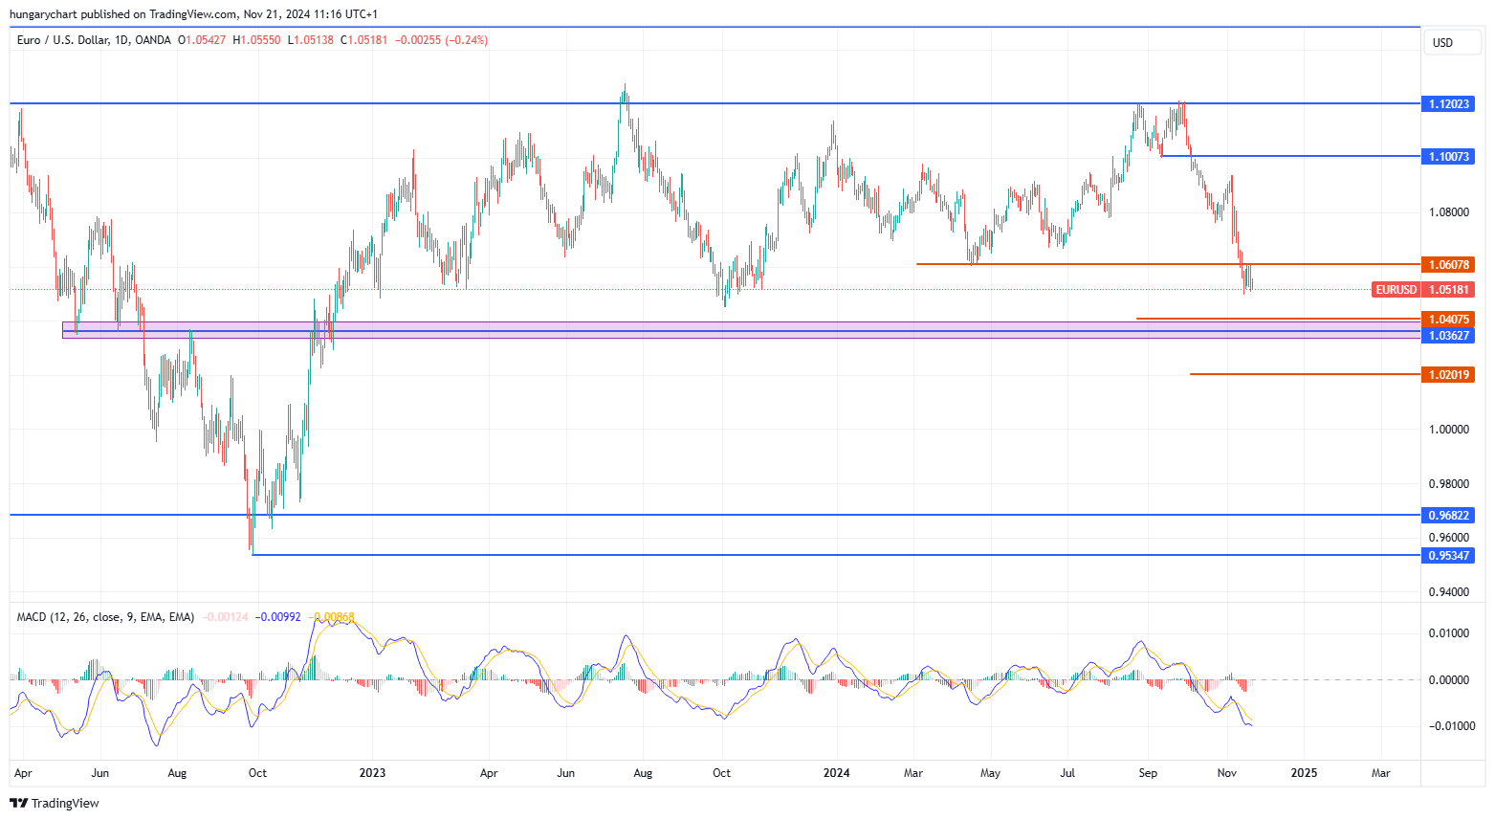Select the 2024 time axis marker
The width and height of the screenshot is (1495, 820).
coord(837,772)
